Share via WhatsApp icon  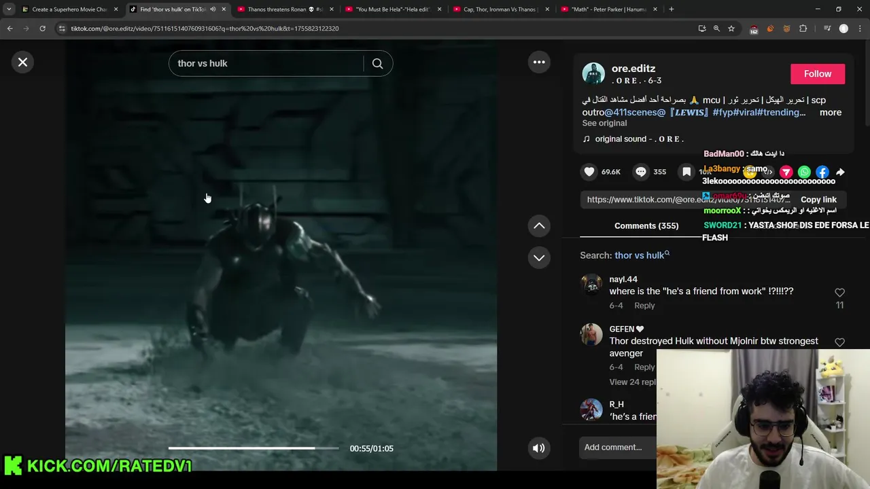click(804, 173)
